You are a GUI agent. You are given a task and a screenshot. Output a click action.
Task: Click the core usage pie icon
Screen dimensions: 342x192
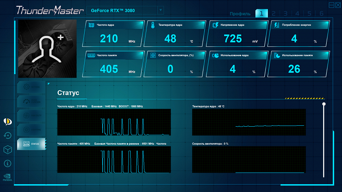coord(215,55)
